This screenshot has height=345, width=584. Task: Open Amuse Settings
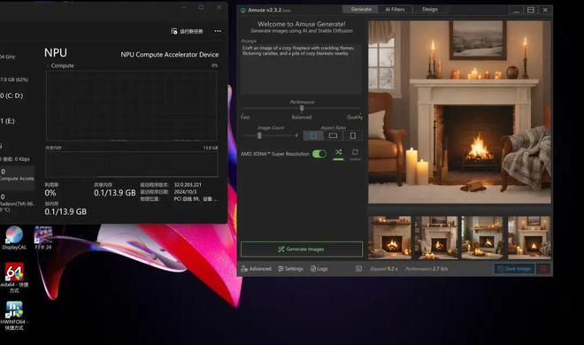point(290,269)
